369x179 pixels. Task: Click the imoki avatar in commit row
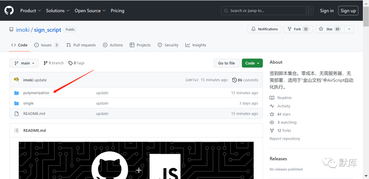(16, 80)
